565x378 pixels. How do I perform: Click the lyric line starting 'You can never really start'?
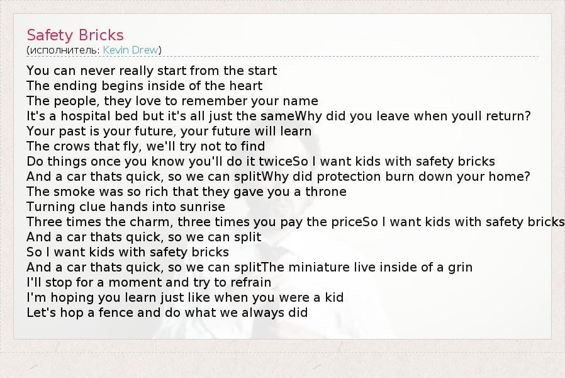coord(152,71)
